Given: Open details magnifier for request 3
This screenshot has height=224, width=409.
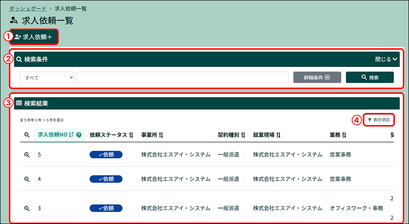Looking at the screenshot, I should (27, 209).
